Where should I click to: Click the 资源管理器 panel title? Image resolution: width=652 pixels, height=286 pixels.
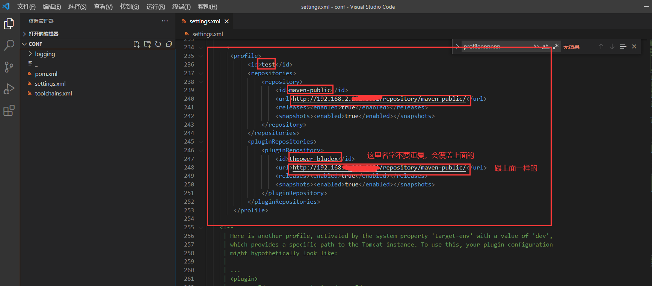click(x=41, y=21)
